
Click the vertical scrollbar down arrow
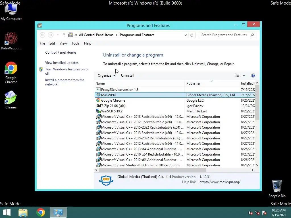pos(257,165)
